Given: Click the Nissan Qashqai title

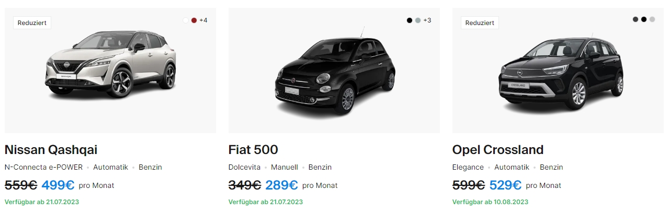Looking at the screenshot, I should coord(51,150).
